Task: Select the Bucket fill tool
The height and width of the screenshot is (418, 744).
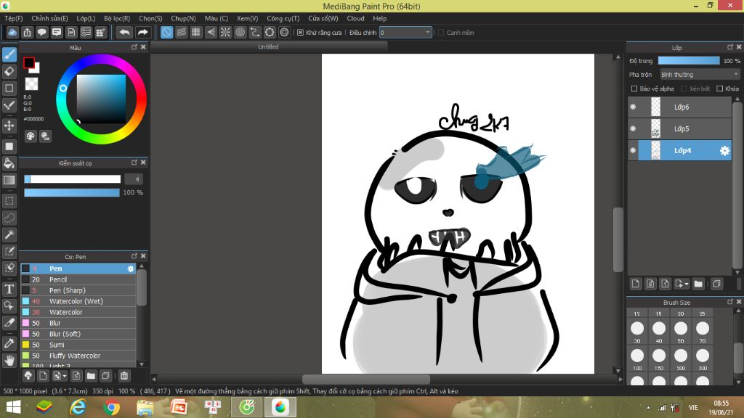Action: (x=9, y=163)
